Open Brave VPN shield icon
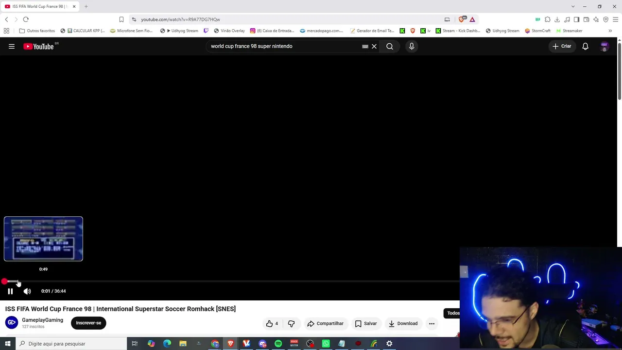The image size is (622, 350). (606, 19)
